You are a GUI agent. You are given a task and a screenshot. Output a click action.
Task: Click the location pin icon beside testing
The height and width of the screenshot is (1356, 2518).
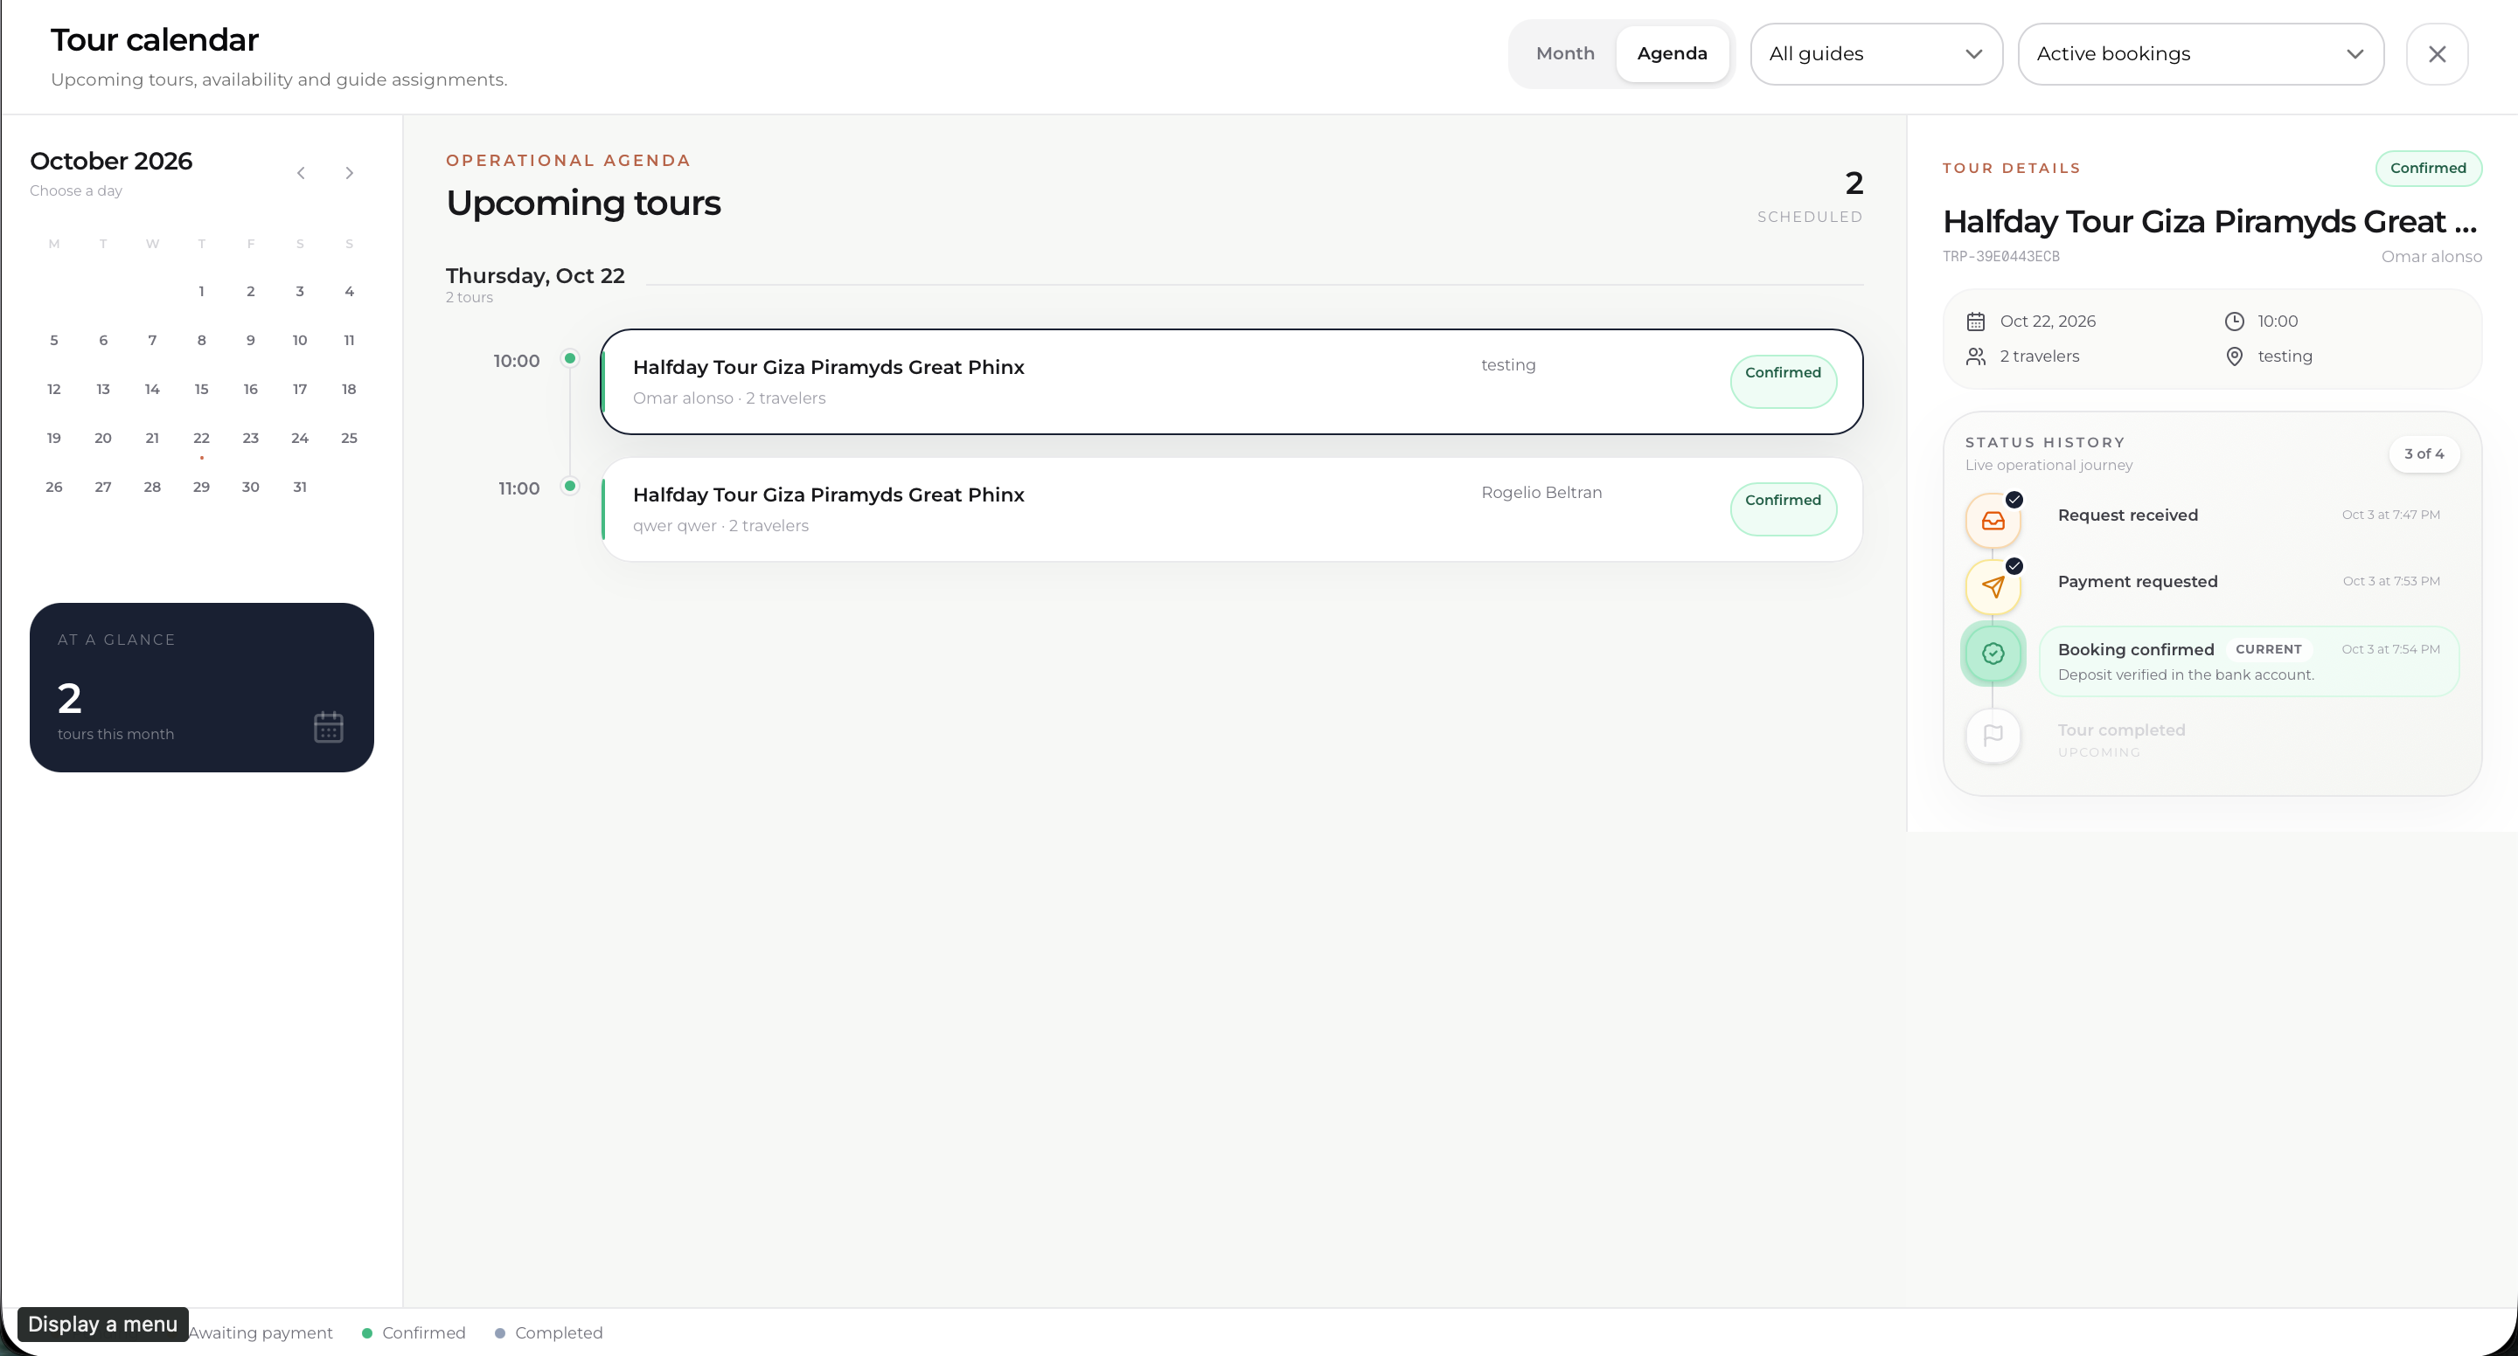[2235, 356]
